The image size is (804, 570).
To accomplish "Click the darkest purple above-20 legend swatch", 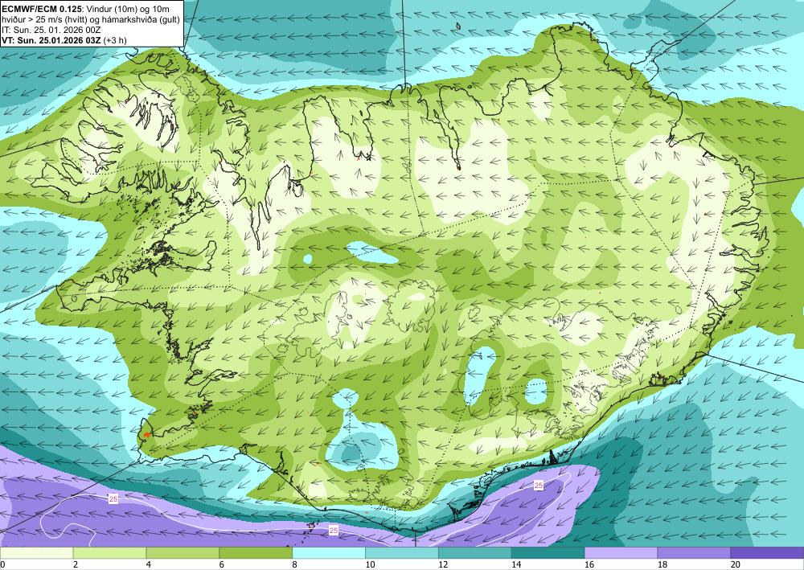I will point(767,553).
